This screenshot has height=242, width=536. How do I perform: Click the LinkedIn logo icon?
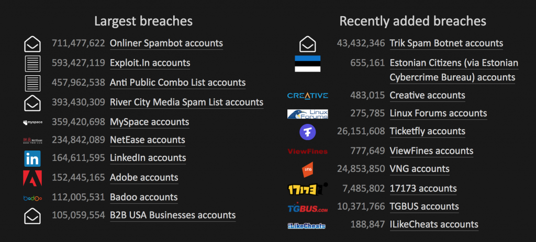click(x=32, y=158)
